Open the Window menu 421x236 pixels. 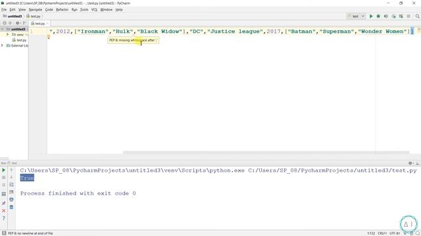[x=107, y=10]
